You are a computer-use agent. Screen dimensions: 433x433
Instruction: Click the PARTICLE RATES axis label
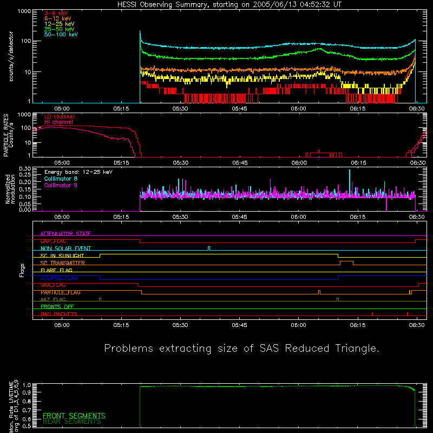click(8, 135)
